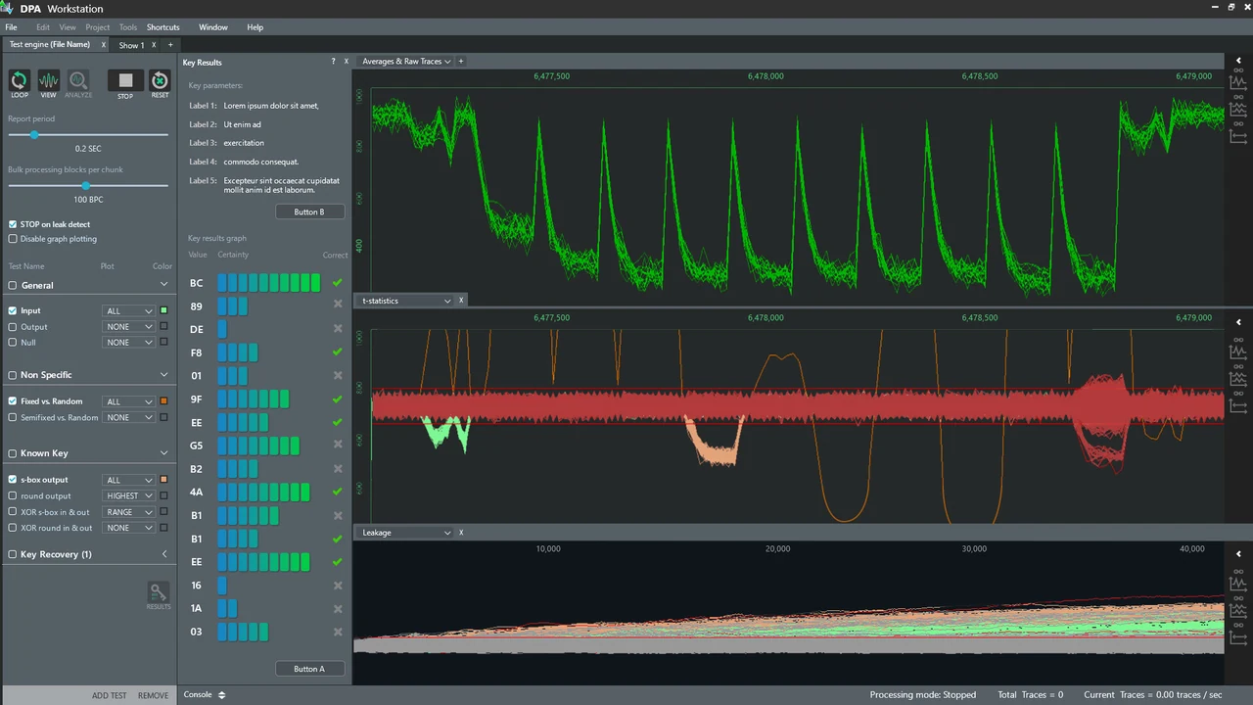Open the Input plot dropdown showing ALL

[x=129, y=311]
